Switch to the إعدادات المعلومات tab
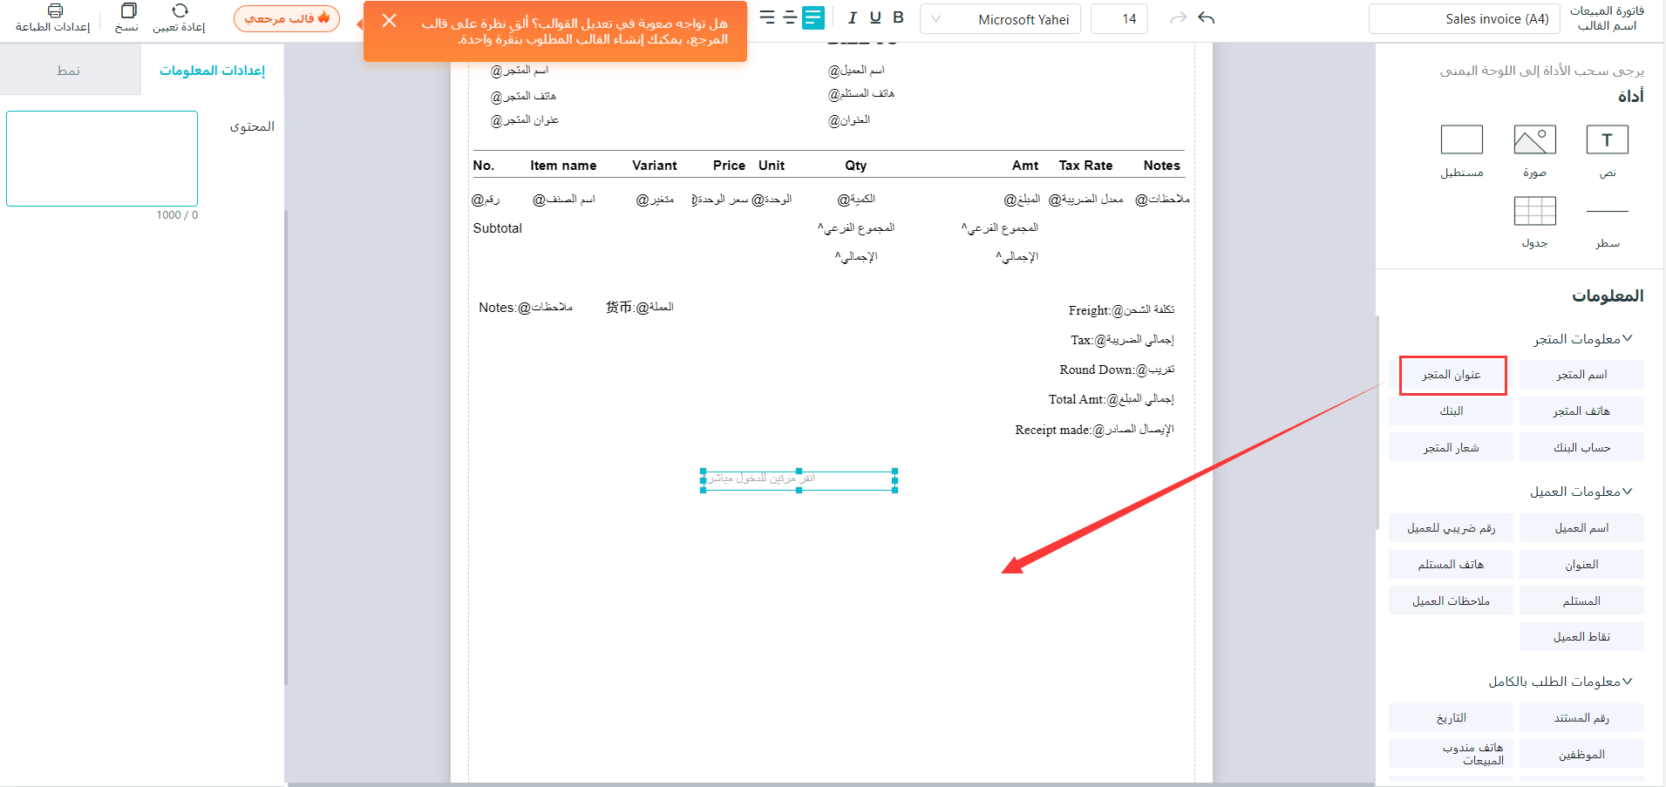Image resolution: width=1666 pixels, height=787 pixels. coord(212,71)
